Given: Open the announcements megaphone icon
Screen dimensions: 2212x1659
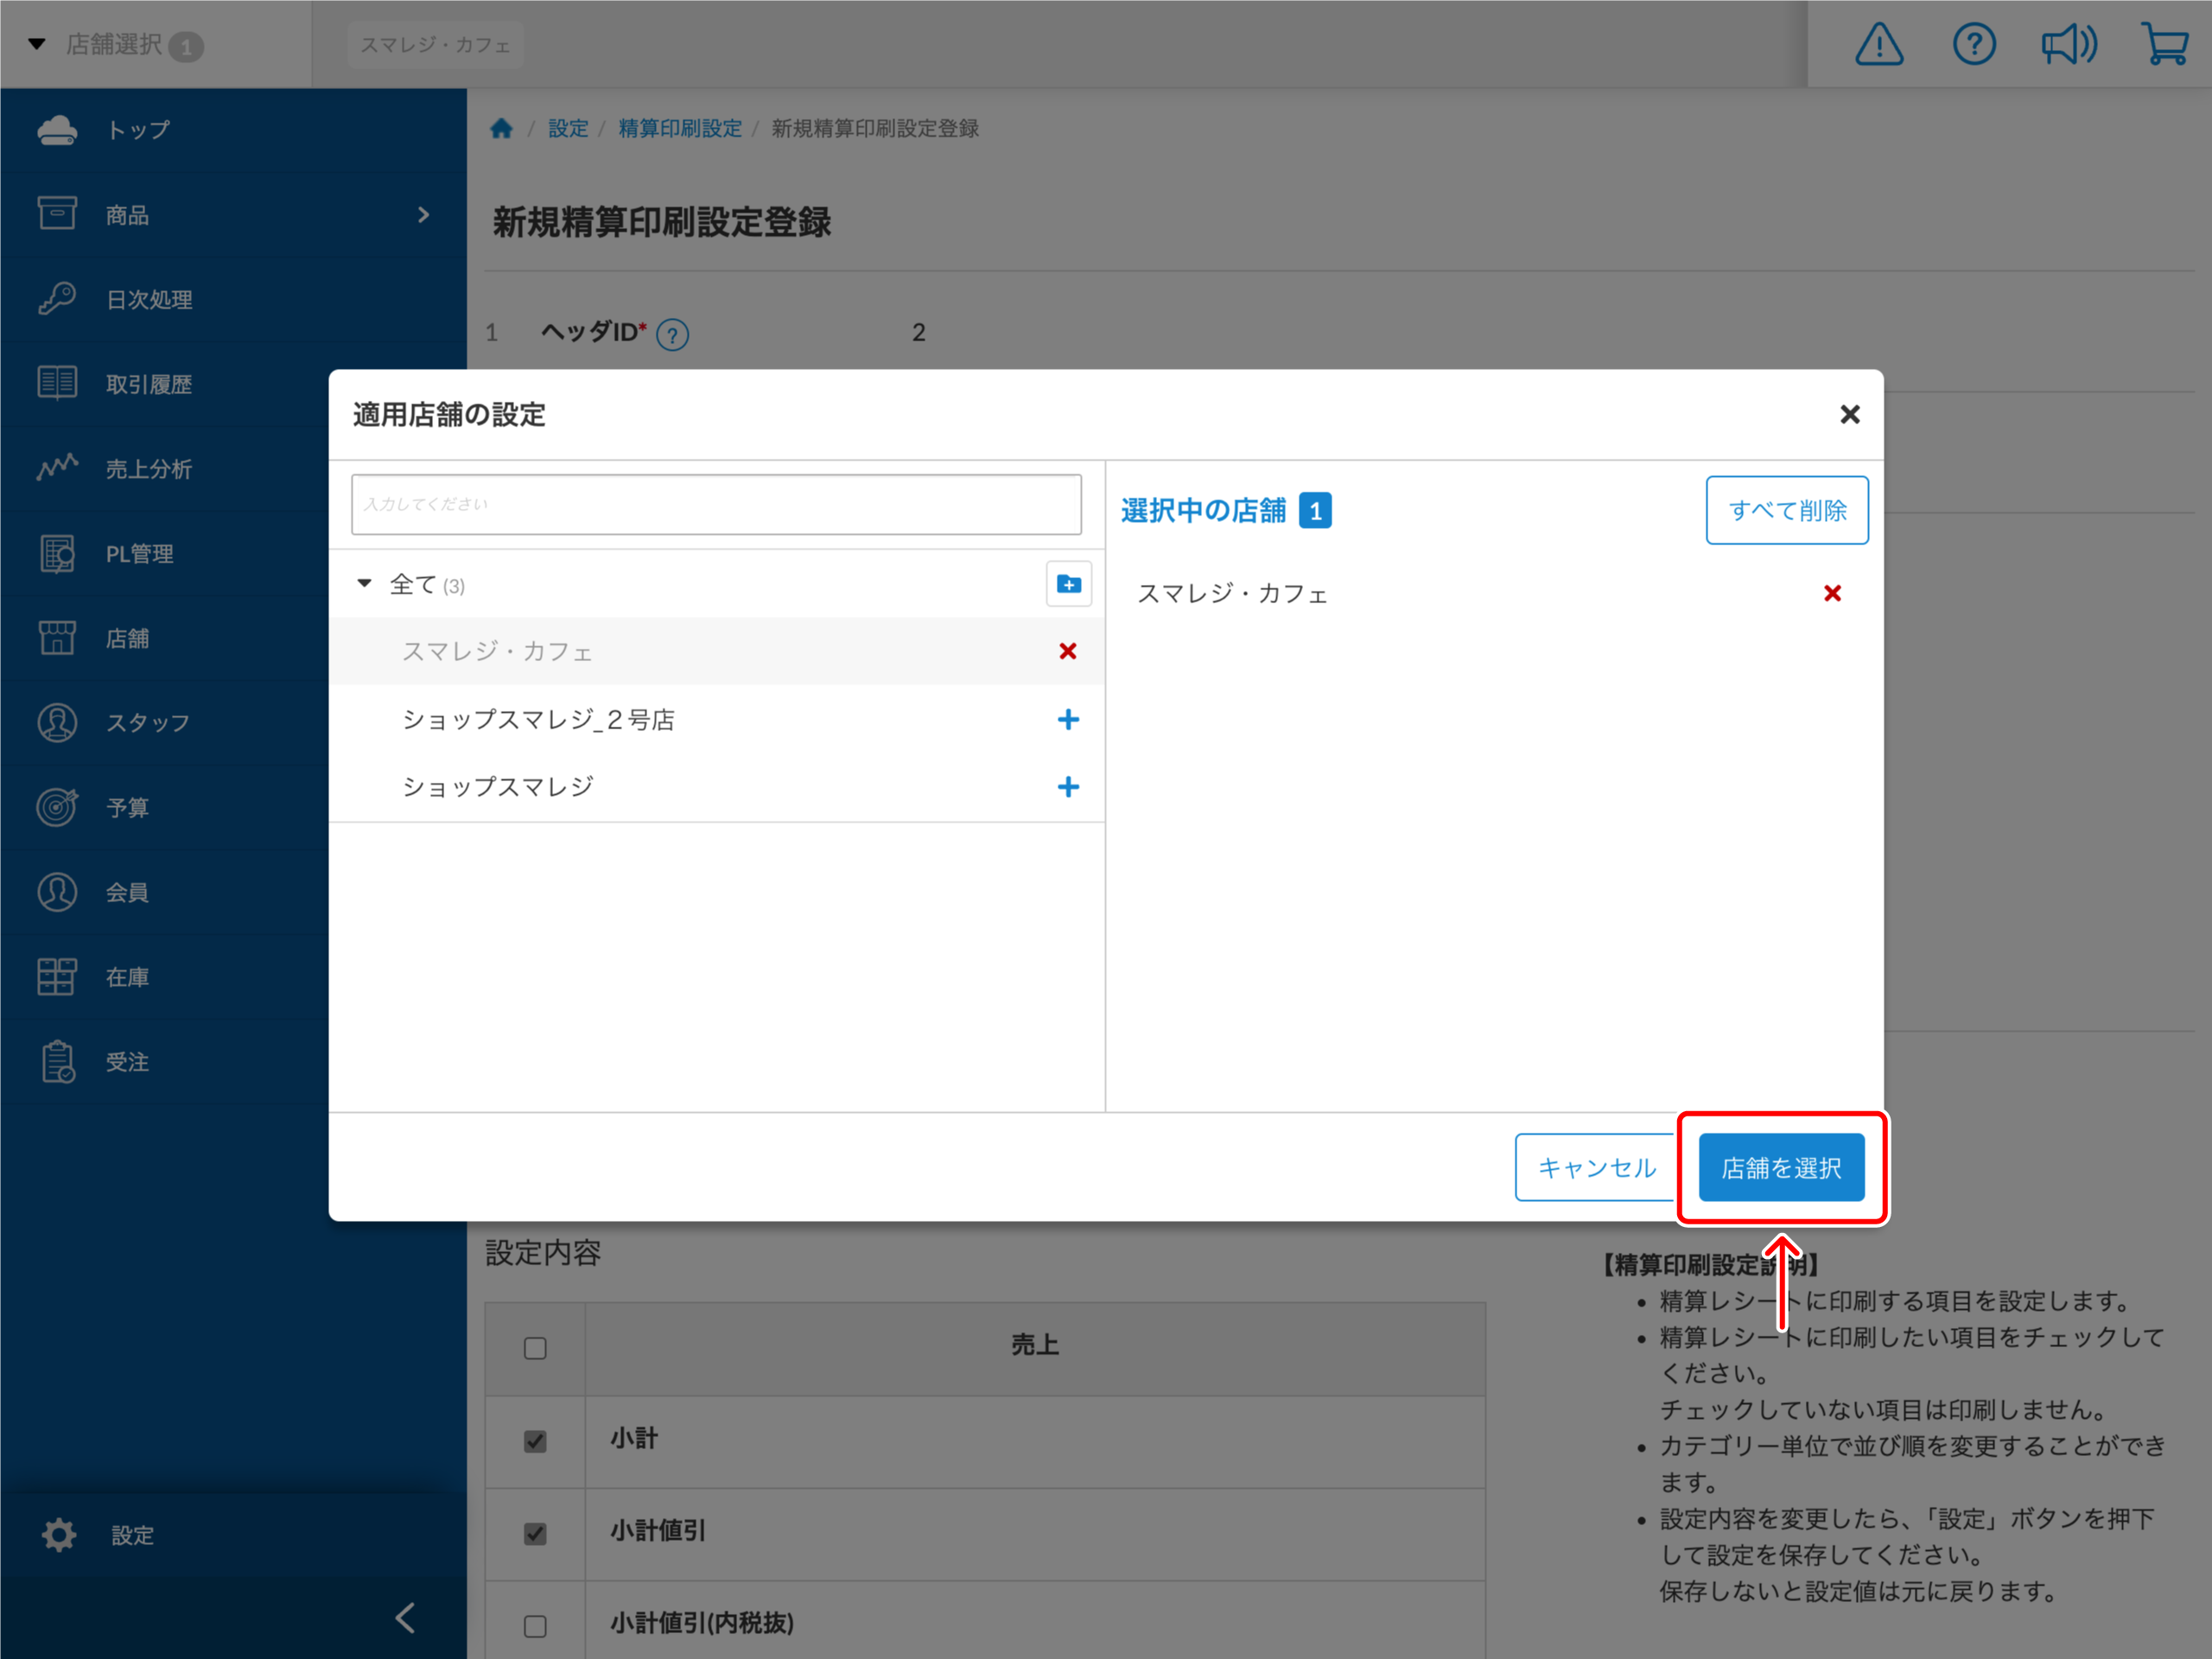Looking at the screenshot, I should pyautogui.click(x=2069, y=45).
